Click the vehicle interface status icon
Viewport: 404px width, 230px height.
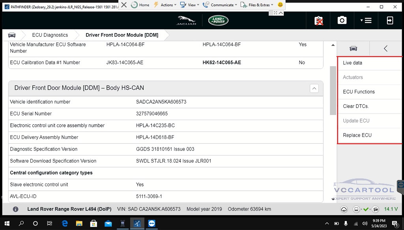pyautogui.click(x=376, y=209)
